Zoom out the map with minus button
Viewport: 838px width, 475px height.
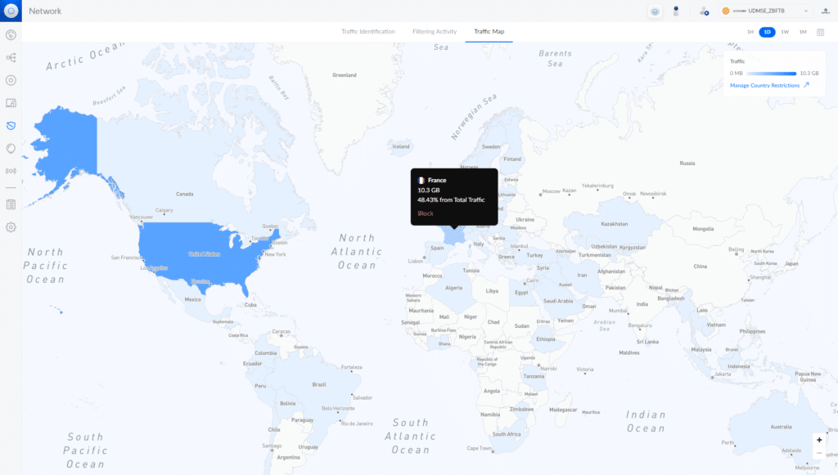click(x=819, y=453)
